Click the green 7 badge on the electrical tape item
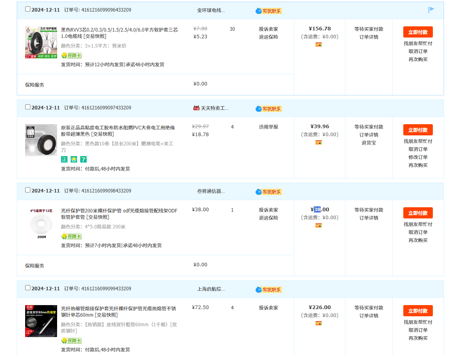458x355 pixels. (83, 159)
